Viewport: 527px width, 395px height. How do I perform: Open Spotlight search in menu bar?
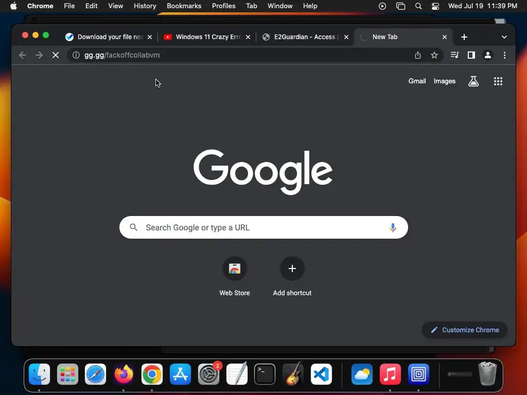coord(418,6)
